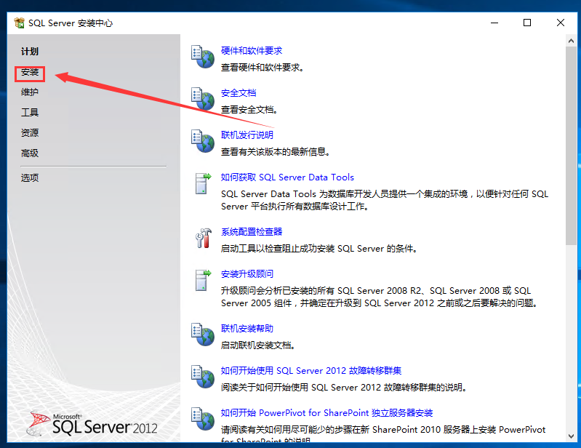The height and width of the screenshot is (448, 581).
Task: Open the 工具 category
Action: point(30,113)
